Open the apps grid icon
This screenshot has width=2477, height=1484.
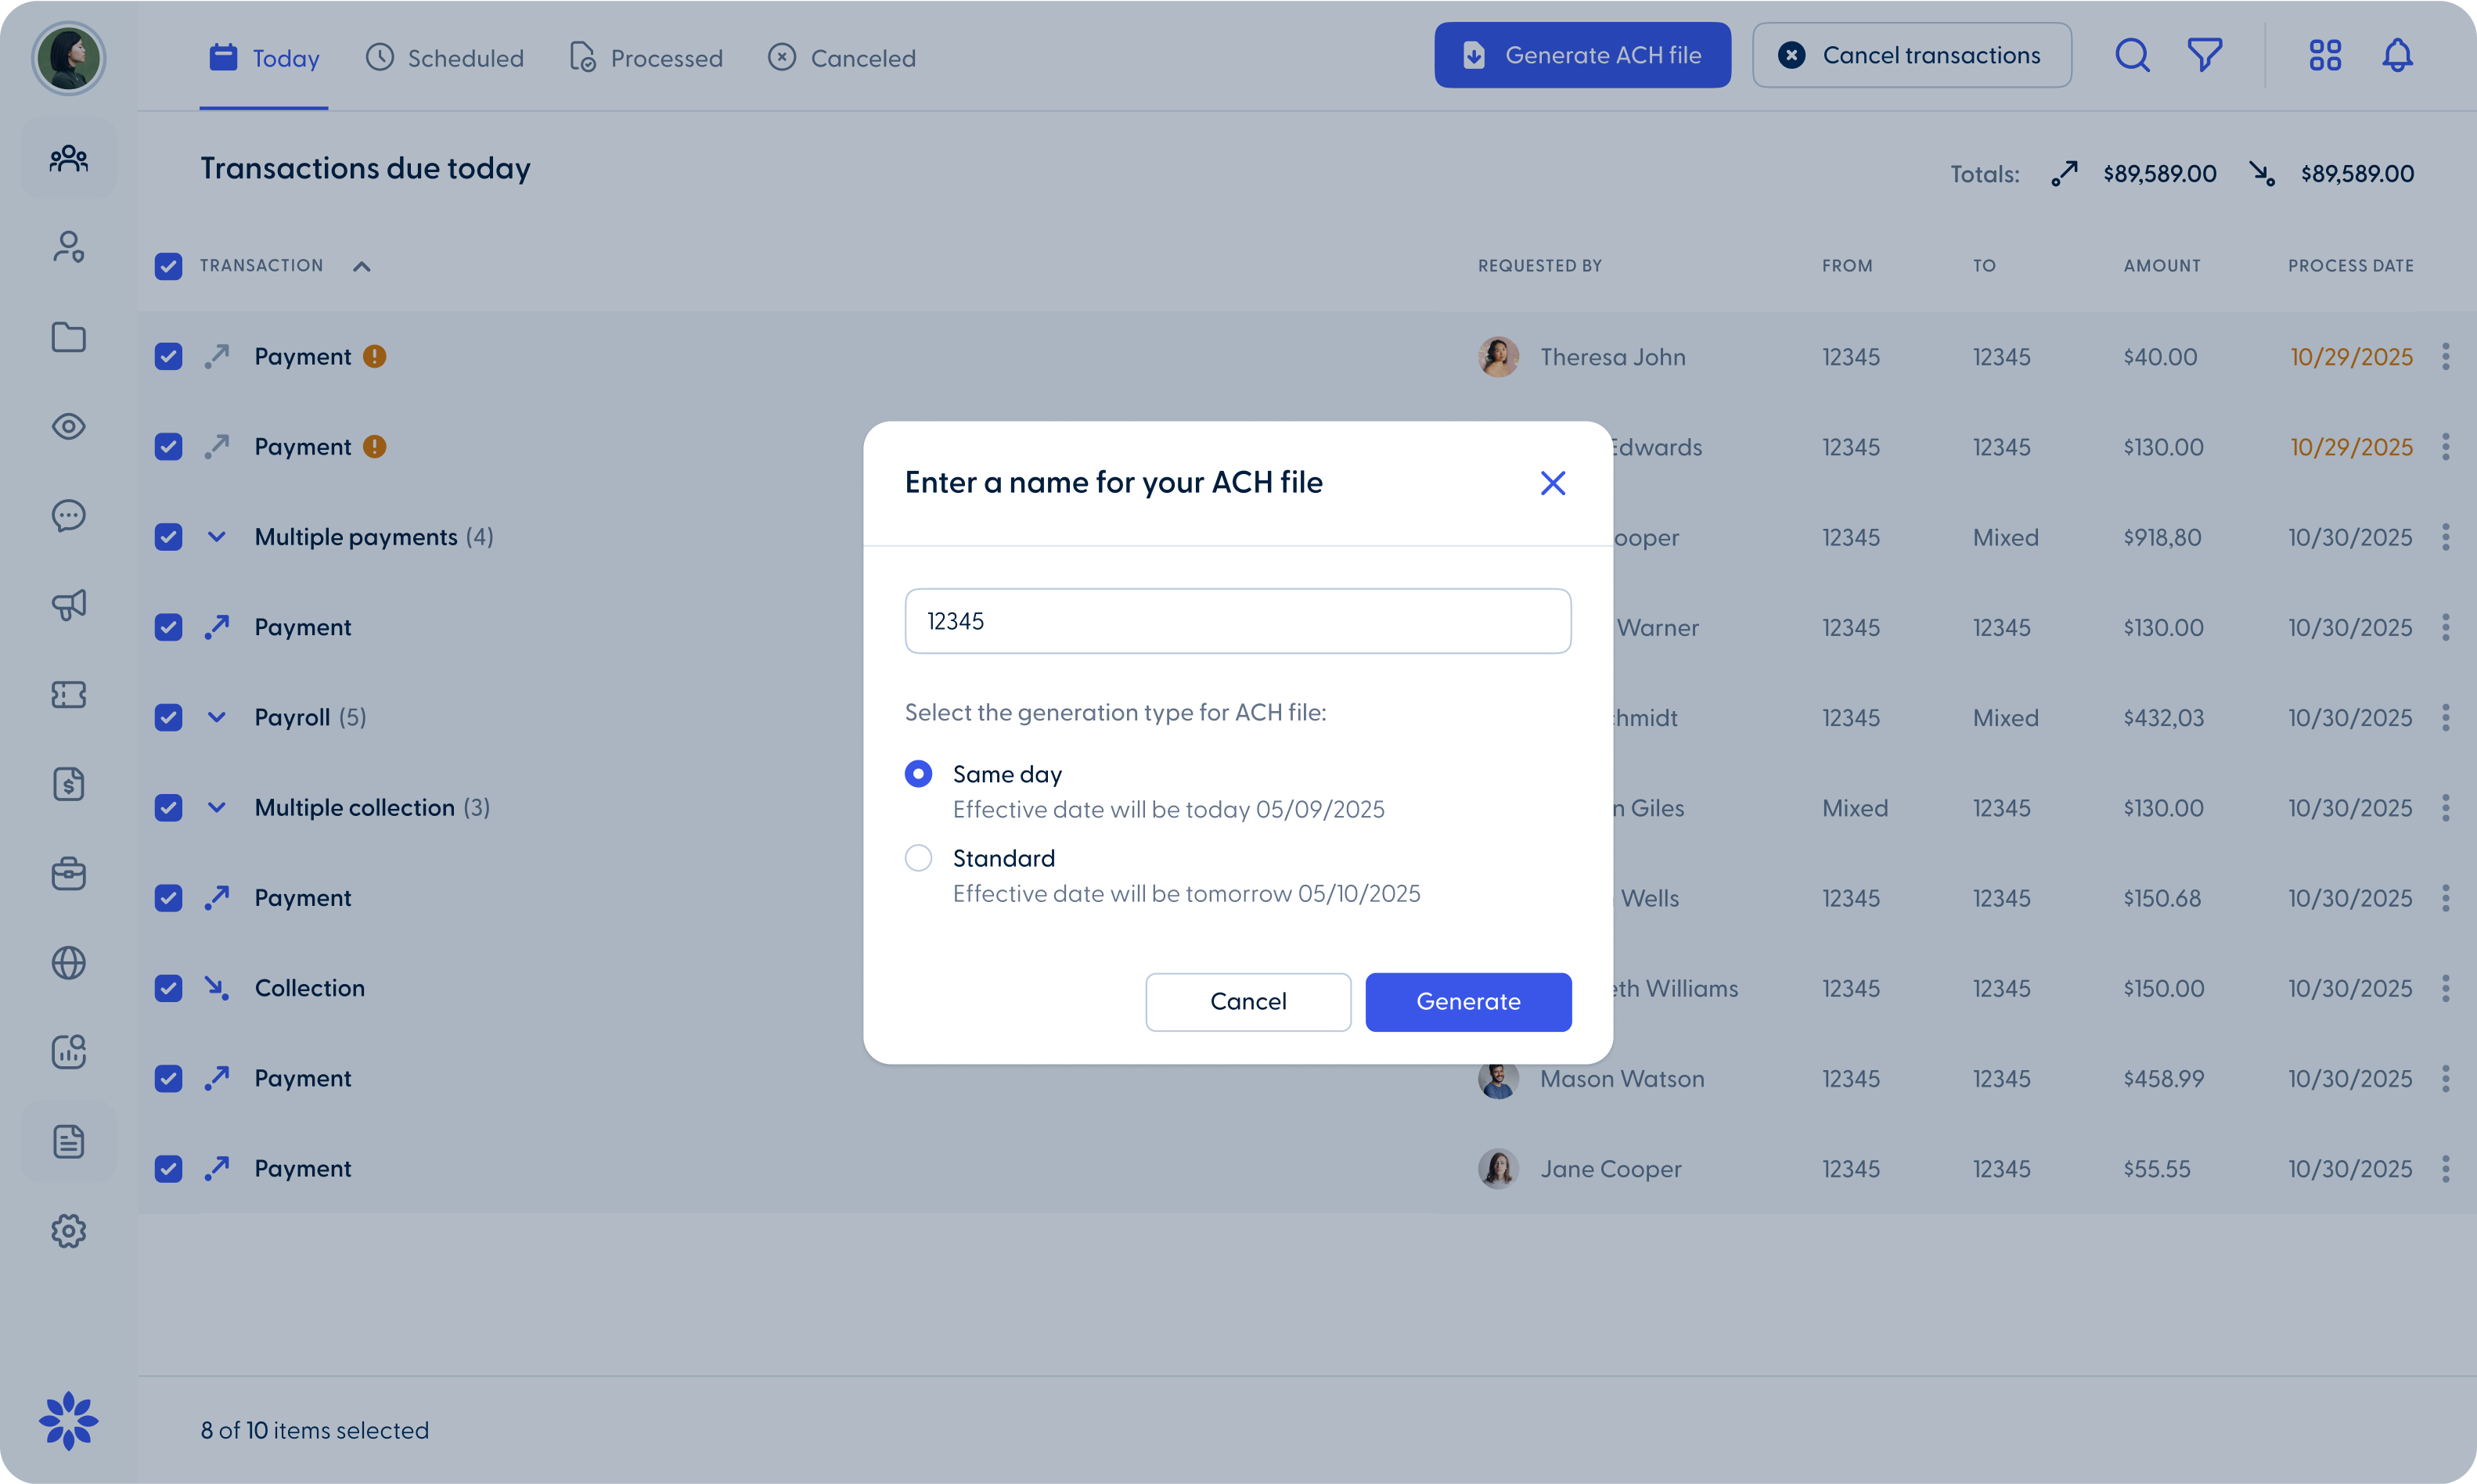point(2324,55)
